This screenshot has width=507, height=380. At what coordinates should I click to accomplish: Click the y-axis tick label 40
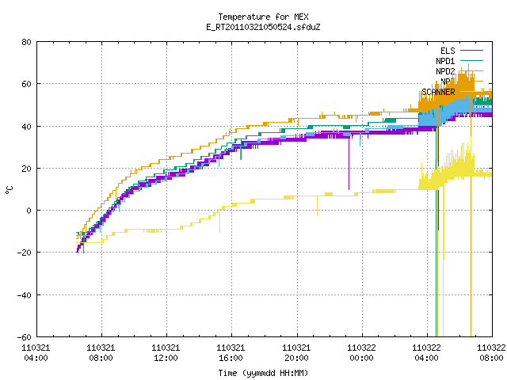(26, 127)
